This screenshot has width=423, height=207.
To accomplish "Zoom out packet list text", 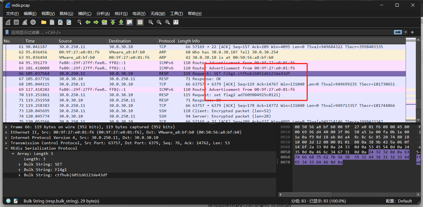I will pyautogui.click(x=159, y=22).
